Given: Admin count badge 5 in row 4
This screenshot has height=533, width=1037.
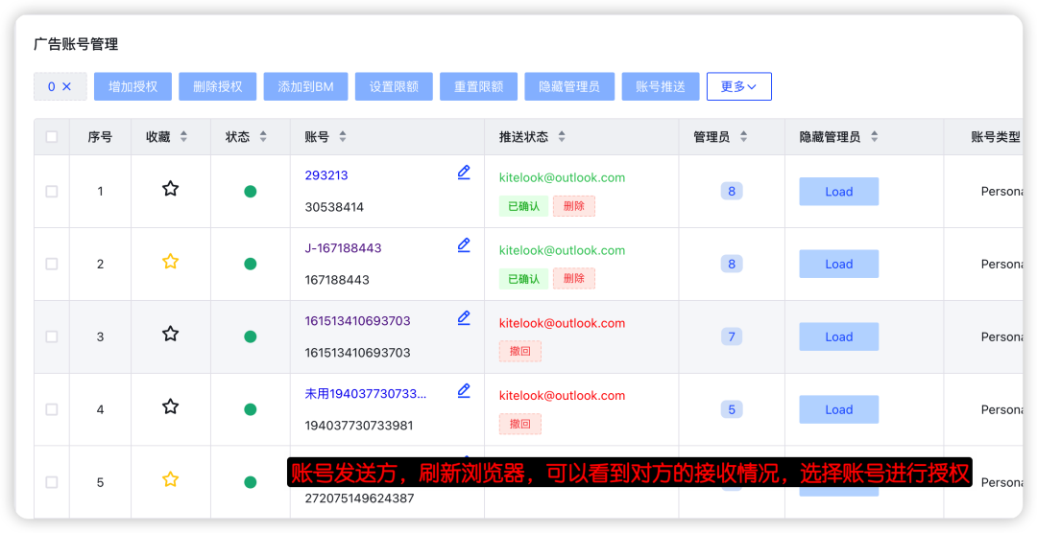Looking at the screenshot, I should 732,409.
